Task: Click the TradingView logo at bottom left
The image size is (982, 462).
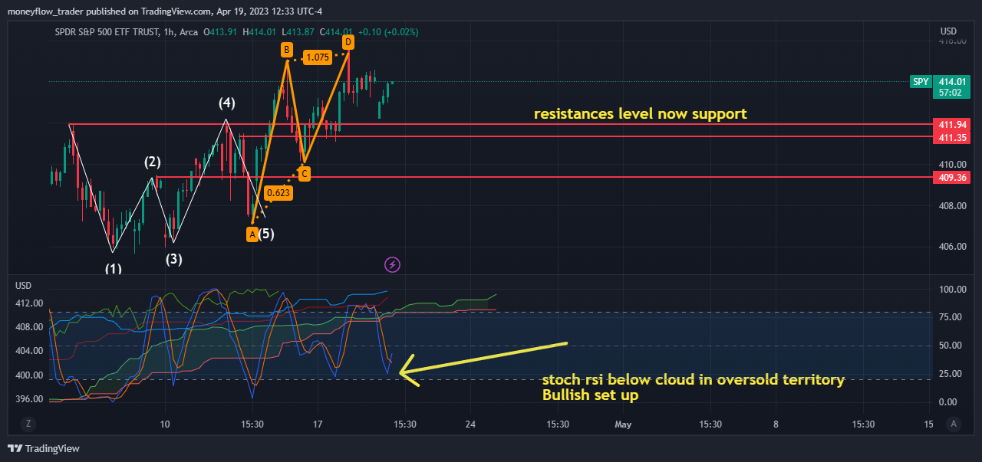Action: pos(44,448)
